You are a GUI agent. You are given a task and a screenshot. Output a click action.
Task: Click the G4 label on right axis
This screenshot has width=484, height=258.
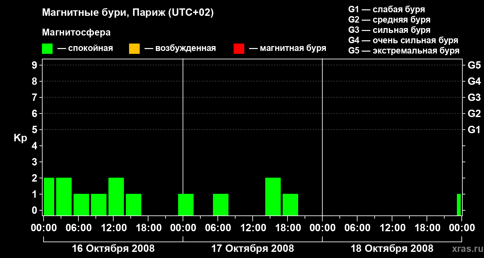coord(474,82)
